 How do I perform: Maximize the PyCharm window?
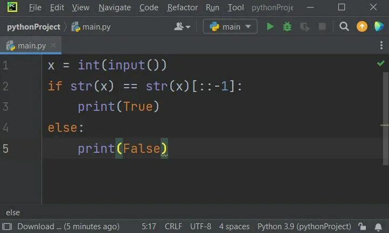[x=342, y=7]
